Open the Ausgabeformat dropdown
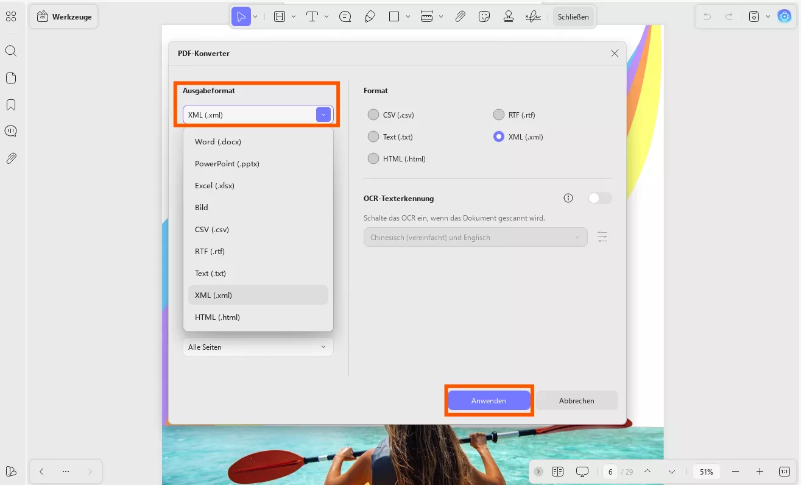801x485 pixels. click(323, 115)
